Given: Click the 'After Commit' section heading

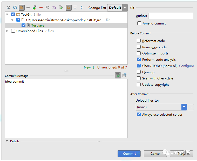Looking at the screenshot, I should click(x=139, y=94).
